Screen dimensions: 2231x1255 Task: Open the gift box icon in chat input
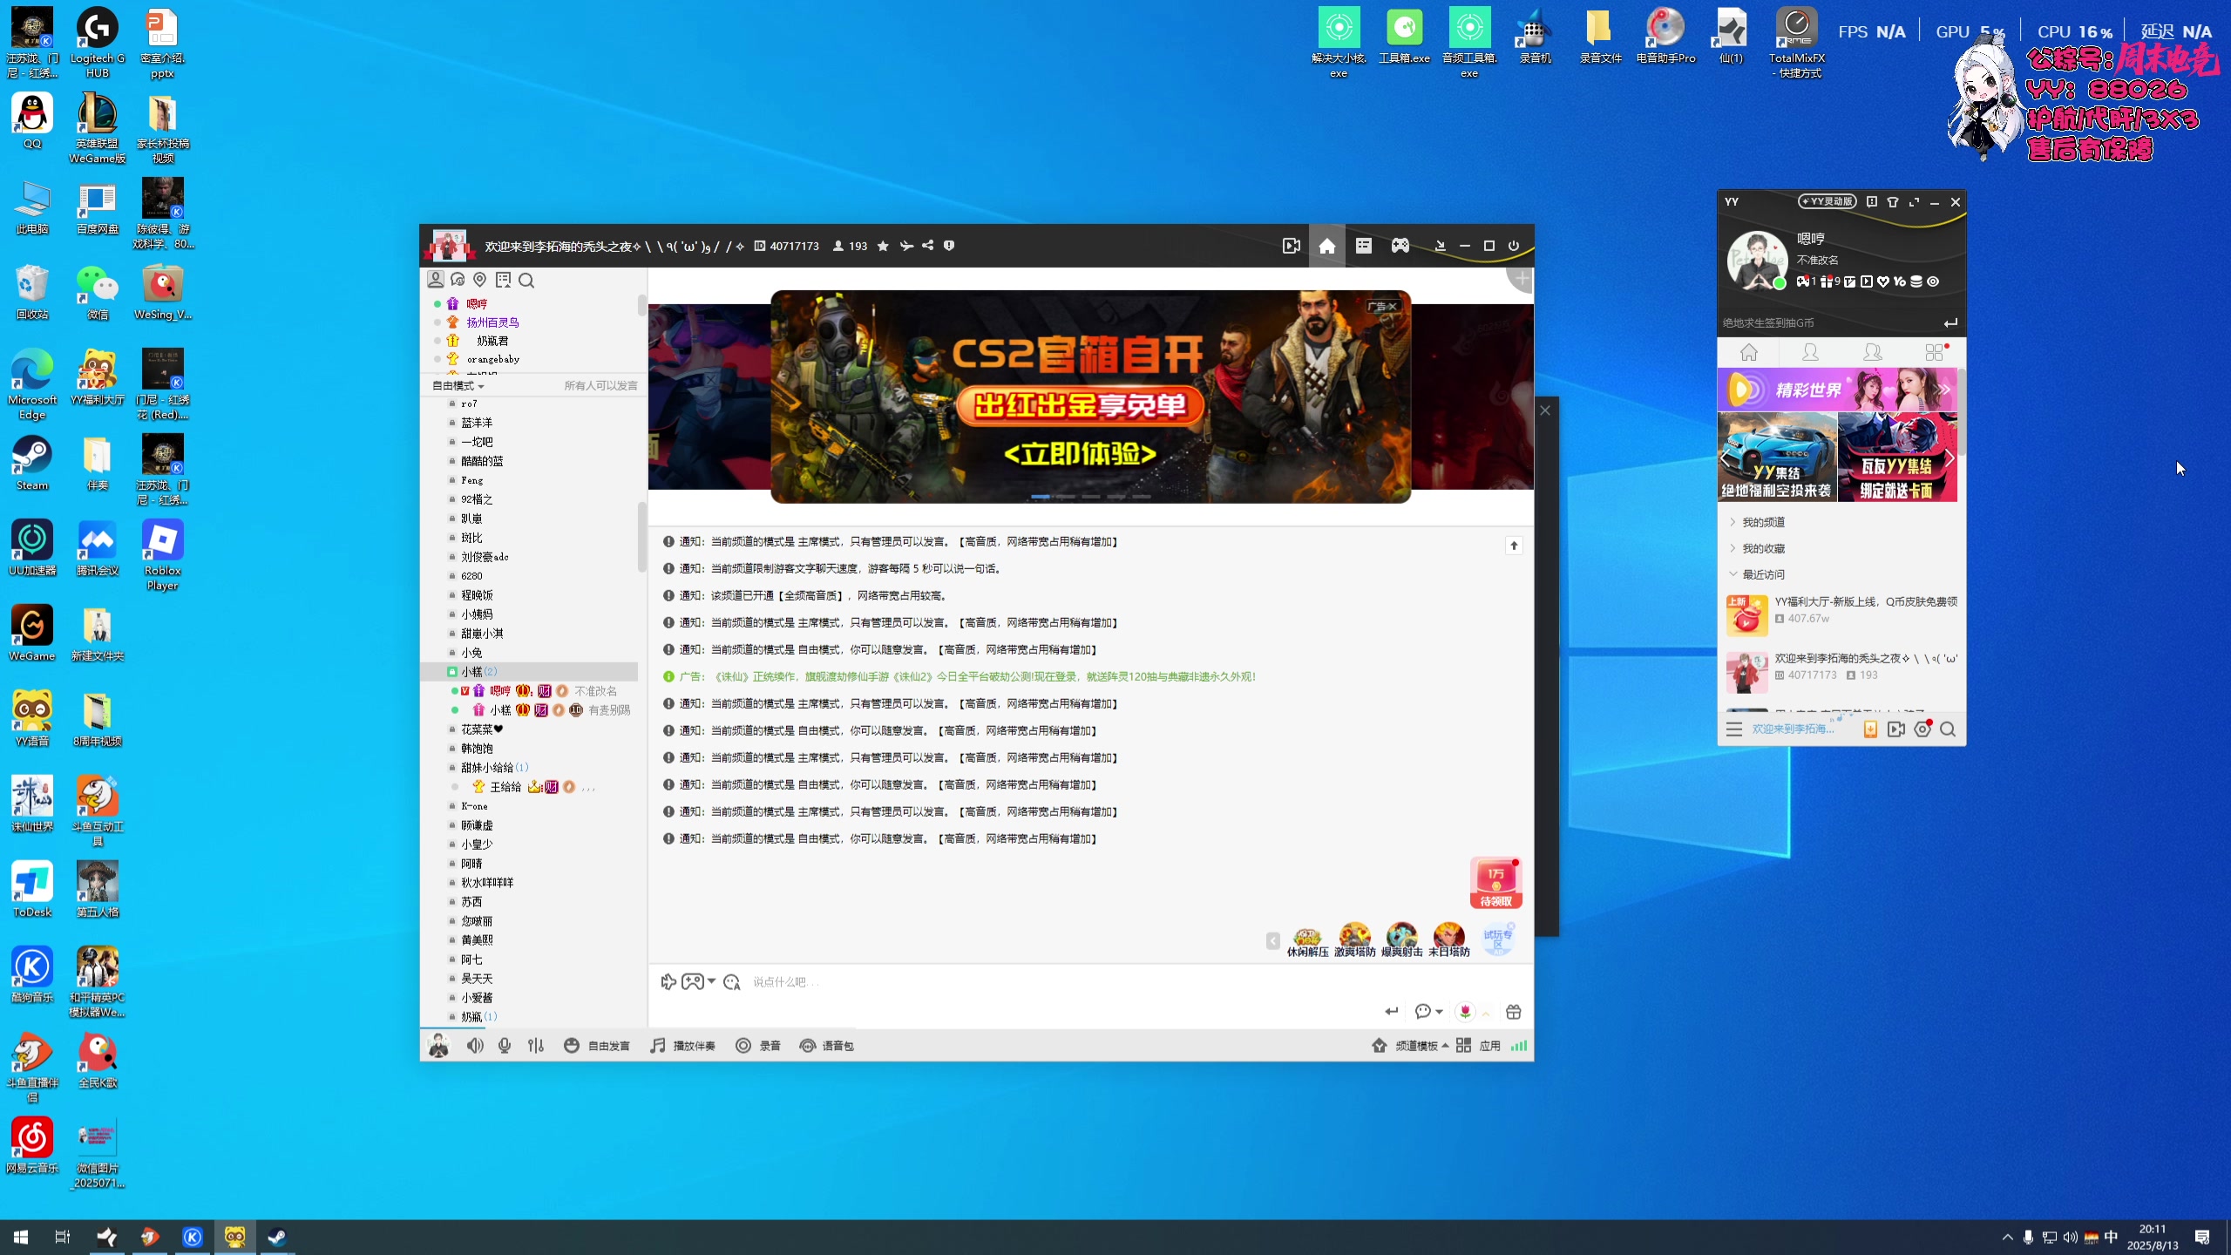coord(1514,1012)
